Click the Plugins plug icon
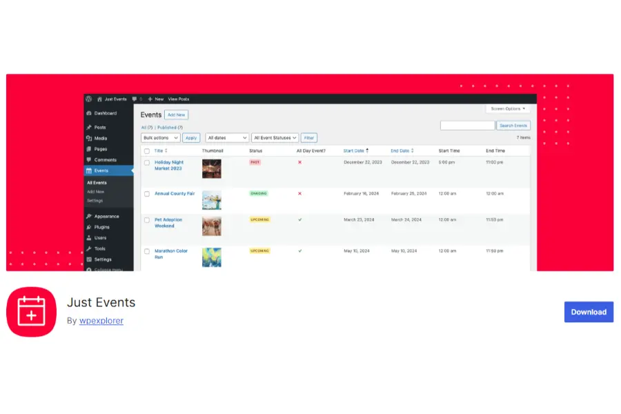Screen dimensions: 621x414 [x=89, y=227]
